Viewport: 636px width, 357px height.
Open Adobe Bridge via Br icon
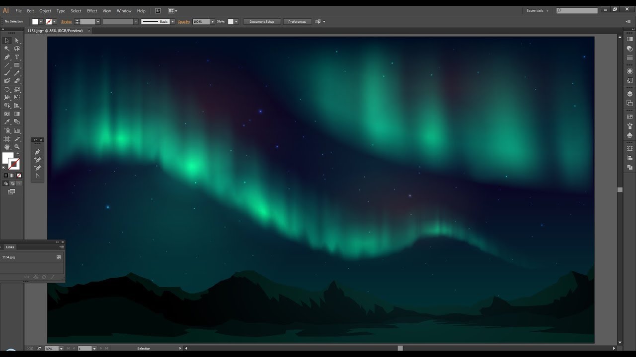(x=158, y=10)
